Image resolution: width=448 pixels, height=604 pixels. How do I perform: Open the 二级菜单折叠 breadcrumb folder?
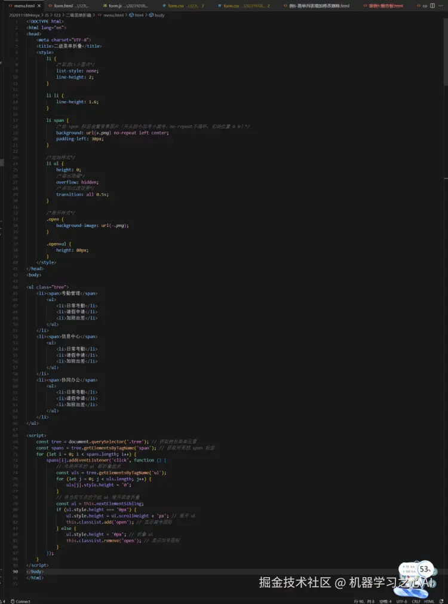(79, 15)
